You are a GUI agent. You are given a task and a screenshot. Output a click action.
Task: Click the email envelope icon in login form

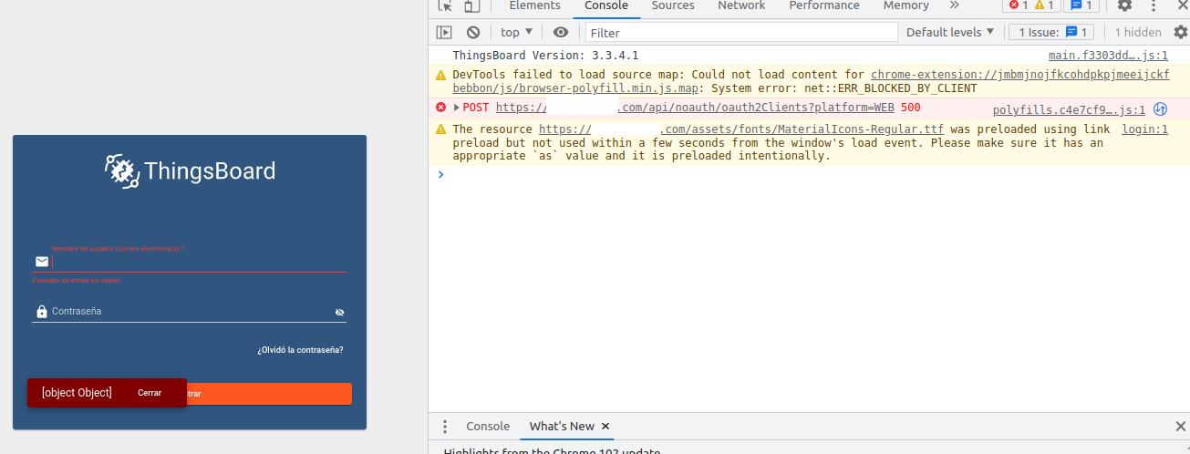(x=42, y=262)
